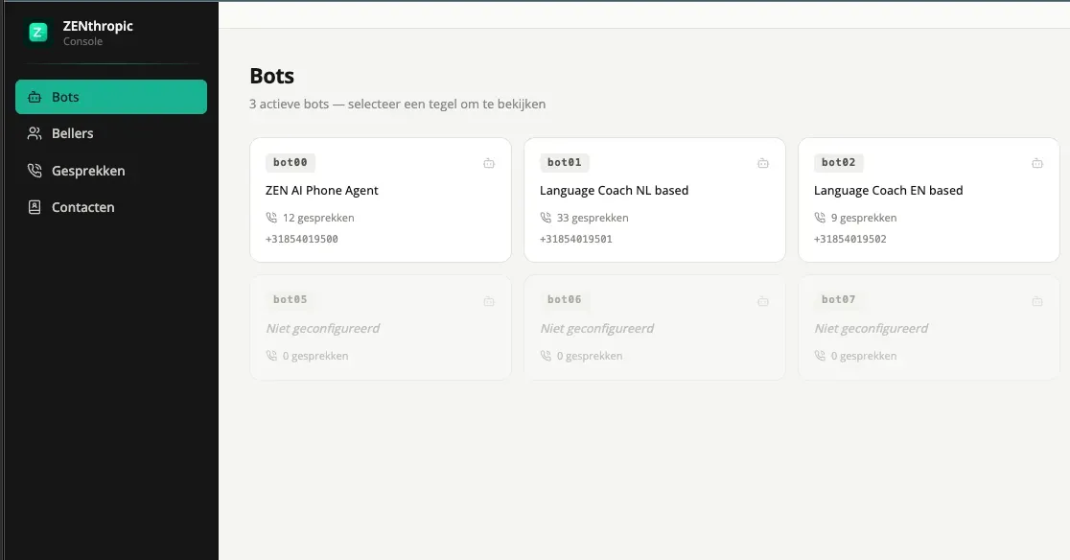This screenshot has width=1070, height=560.
Task: Click robot icon on bot01 card
Action: pos(763,163)
